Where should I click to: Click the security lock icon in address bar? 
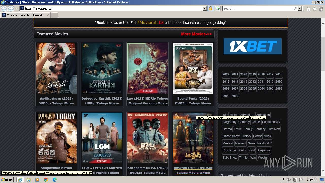click(x=210, y=9)
